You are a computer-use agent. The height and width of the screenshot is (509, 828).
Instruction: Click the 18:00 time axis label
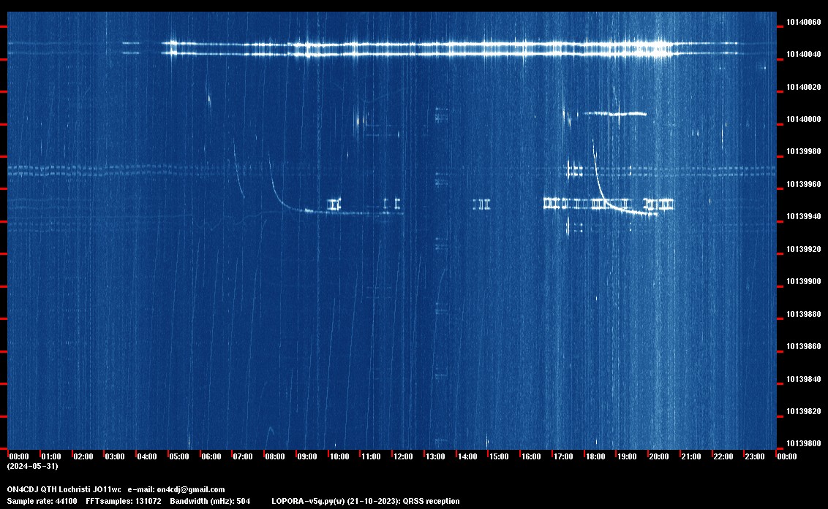[x=595, y=456]
